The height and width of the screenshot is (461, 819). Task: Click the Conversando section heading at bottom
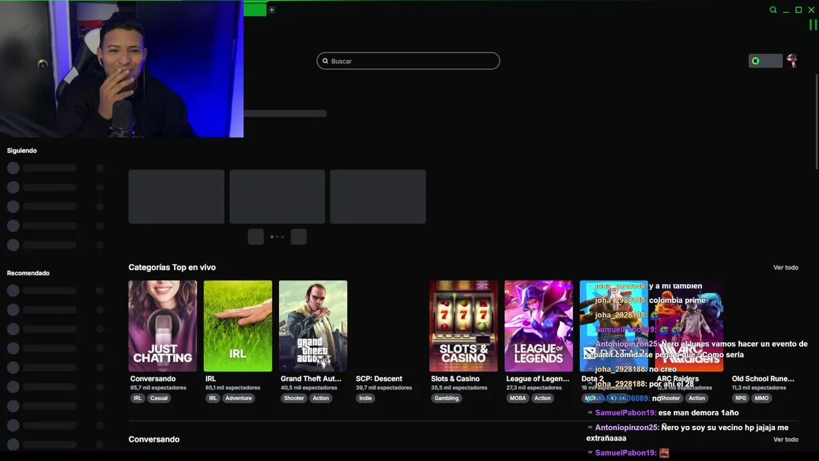click(x=154, y=439)
